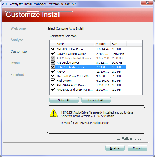Screen dimensions: 155x157
Task: Close the Catalyst Install Manager window
Action: pyautogui.click(x=147, y=3)
